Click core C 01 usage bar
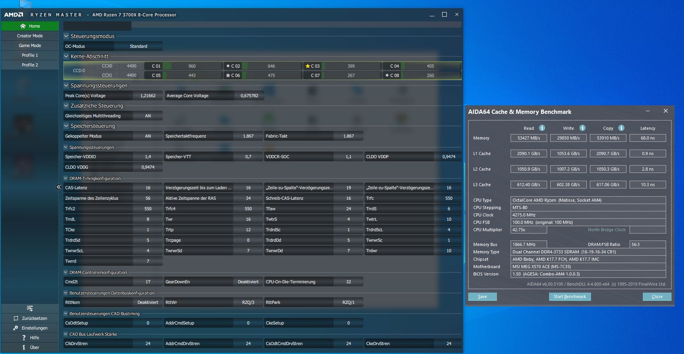The height and width of the screenshot is (354, 684). 192,66
